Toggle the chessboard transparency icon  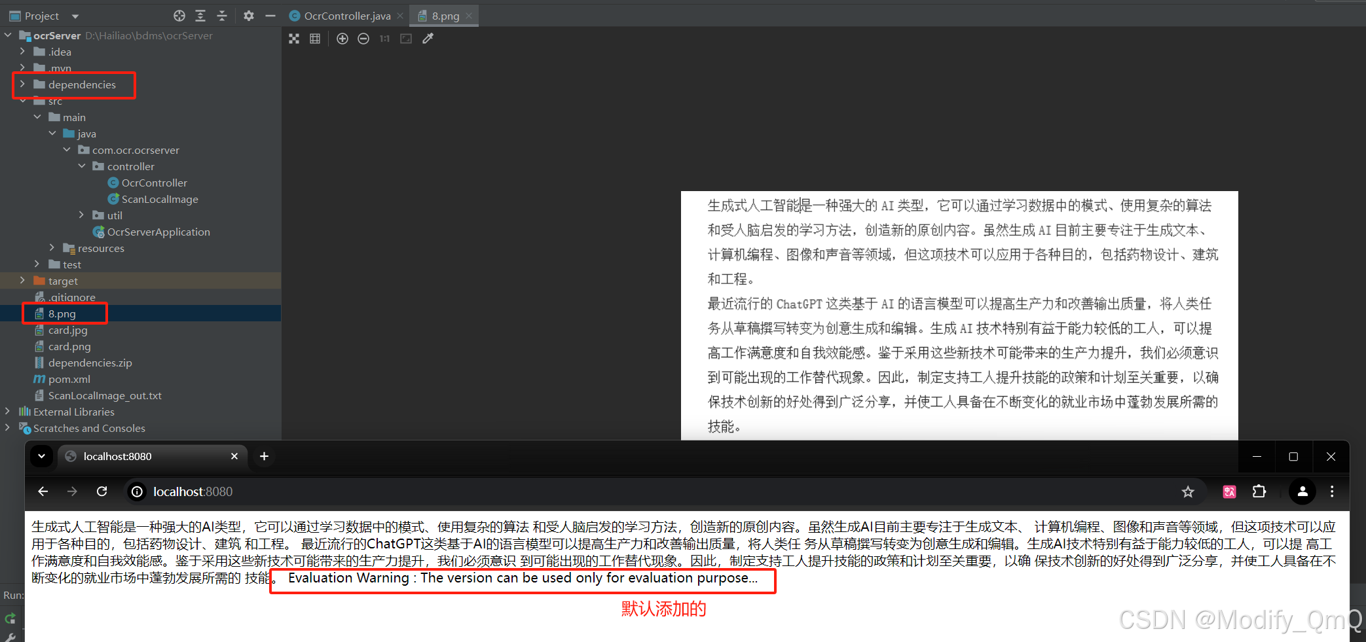[x=294, y=39]
